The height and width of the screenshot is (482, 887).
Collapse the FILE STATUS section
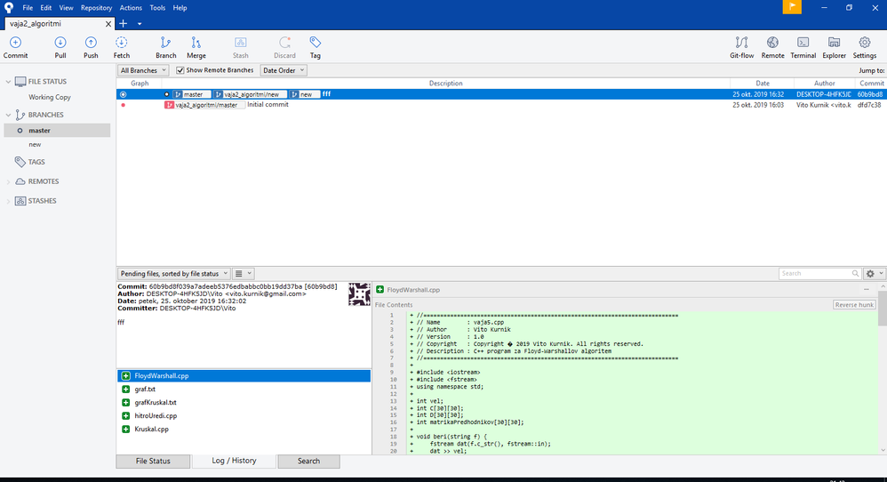[8, 82]
